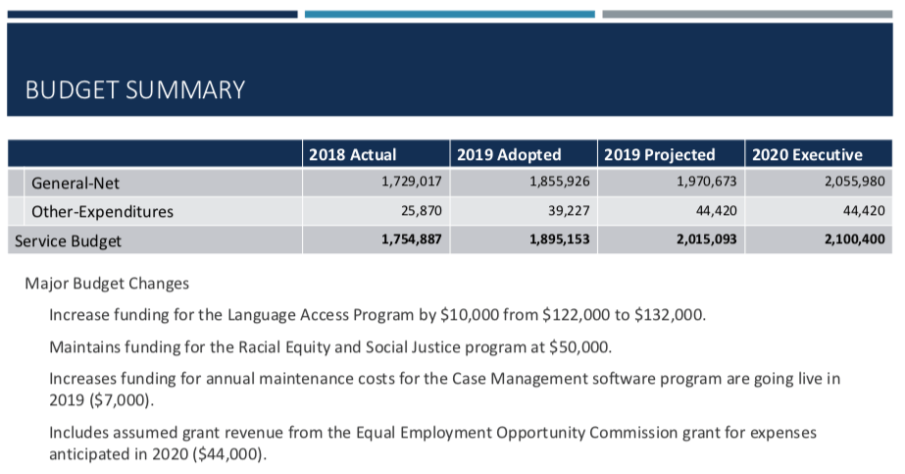Click the Case Management software bullet text
Screen dimensions: 905x474
pos(444,390)
